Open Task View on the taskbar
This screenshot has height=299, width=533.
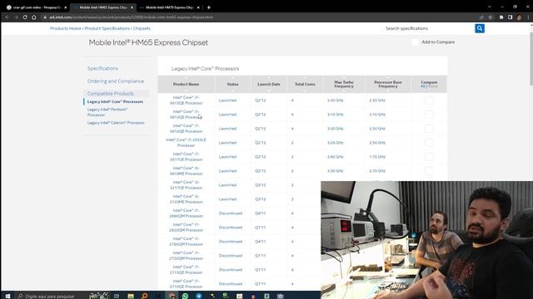point(117,296)
